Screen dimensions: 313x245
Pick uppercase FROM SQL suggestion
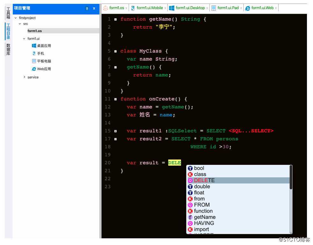point(238,205)
